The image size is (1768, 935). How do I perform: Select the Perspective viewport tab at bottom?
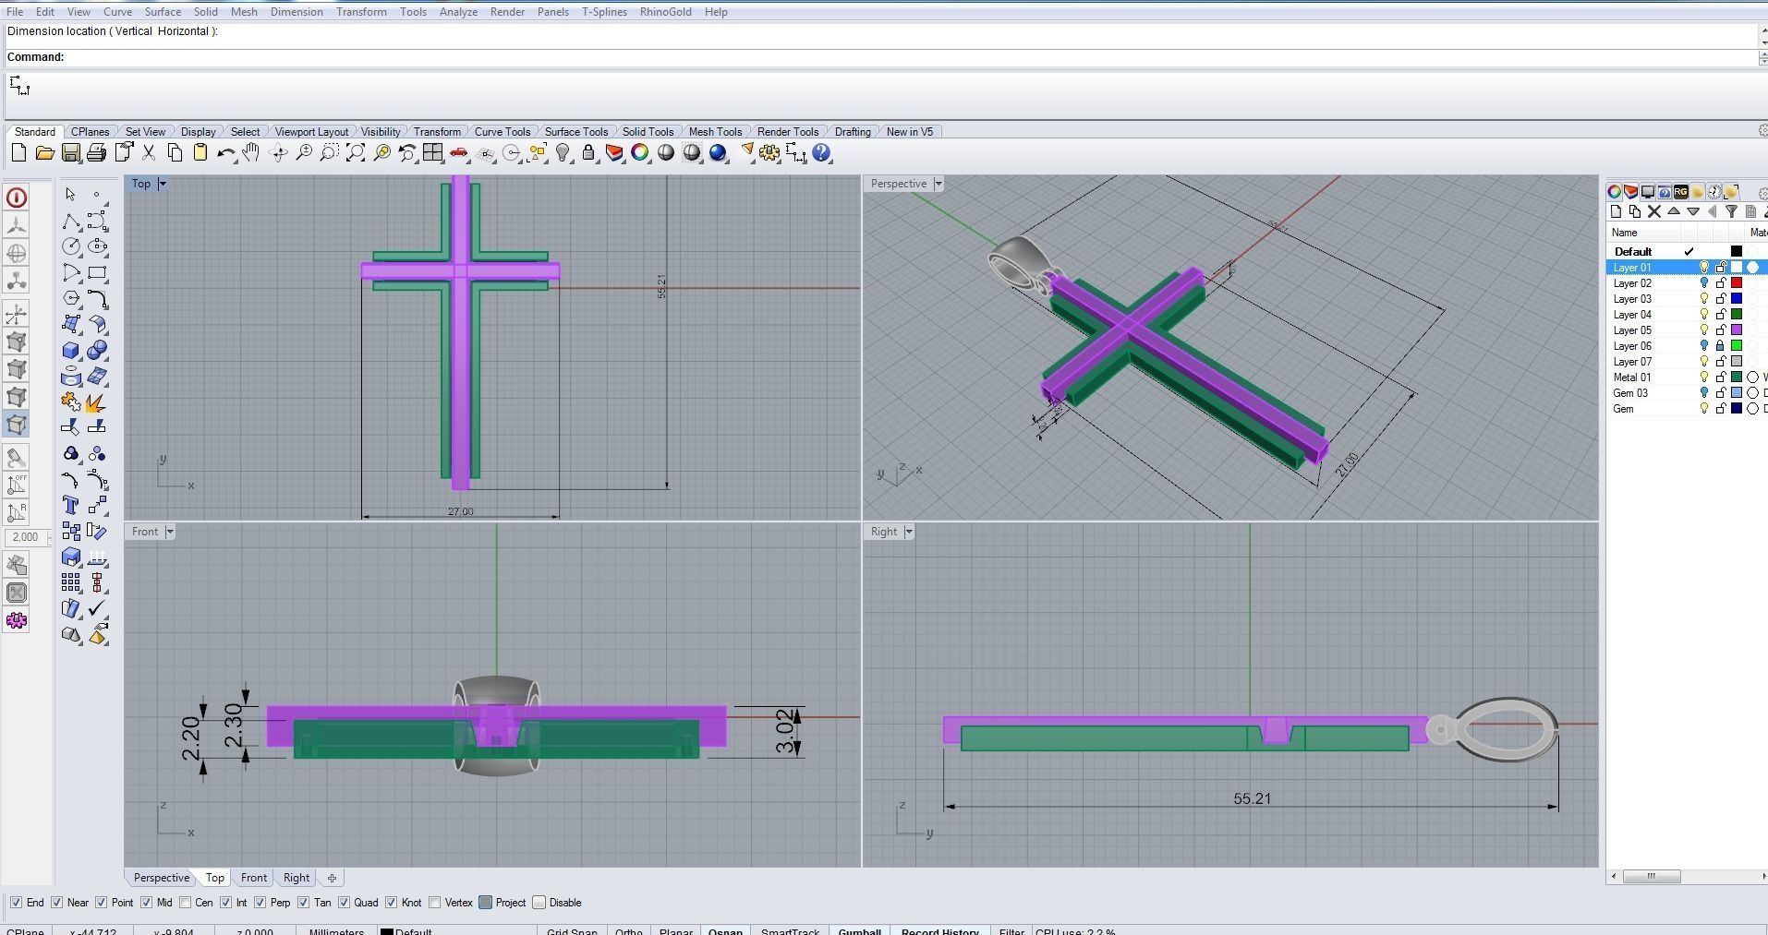162,878
